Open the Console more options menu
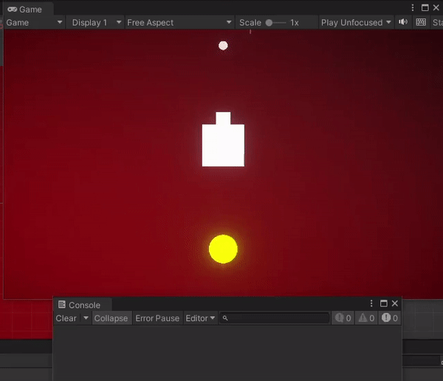443x381 pixels. pyautogui.click(x=371, y=303)
